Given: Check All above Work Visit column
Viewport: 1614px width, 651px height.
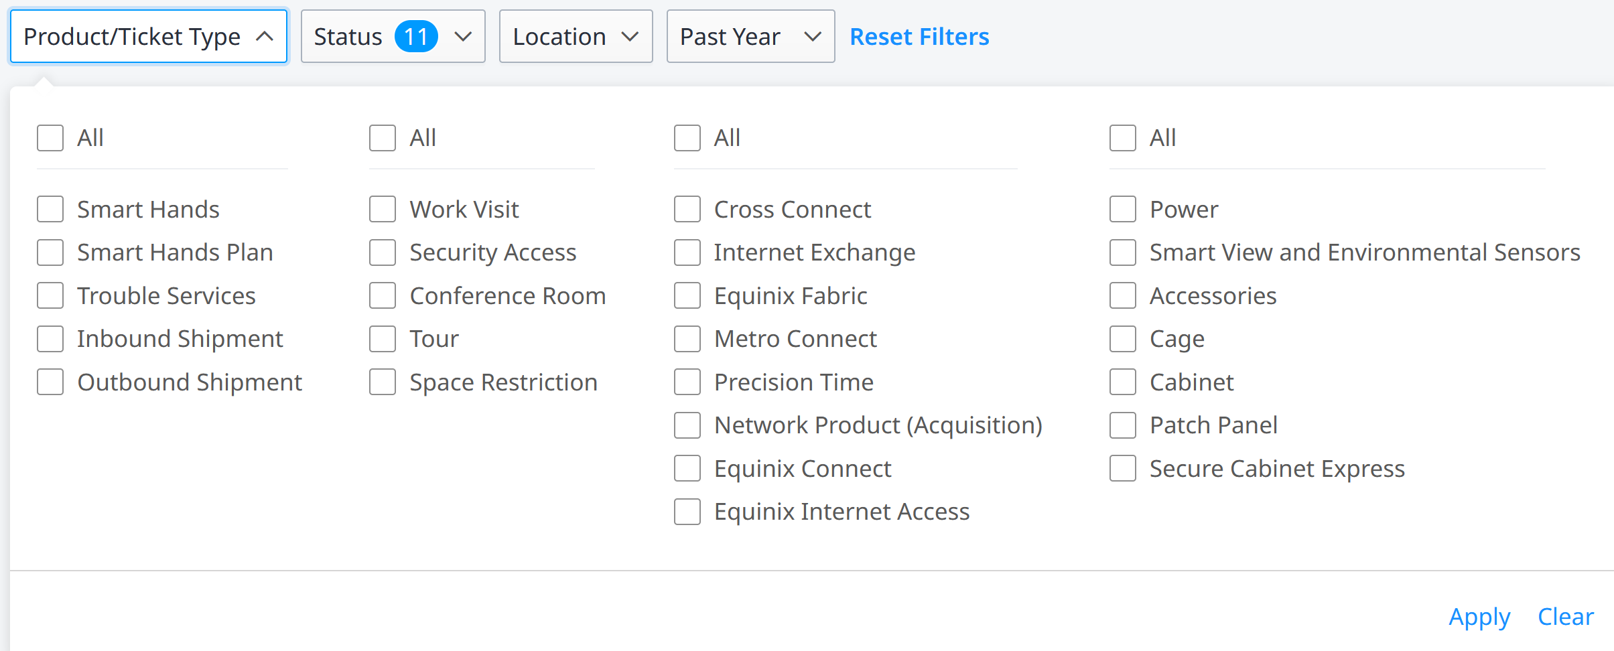Looking at the screenshot, I should (x=383, y=138).
